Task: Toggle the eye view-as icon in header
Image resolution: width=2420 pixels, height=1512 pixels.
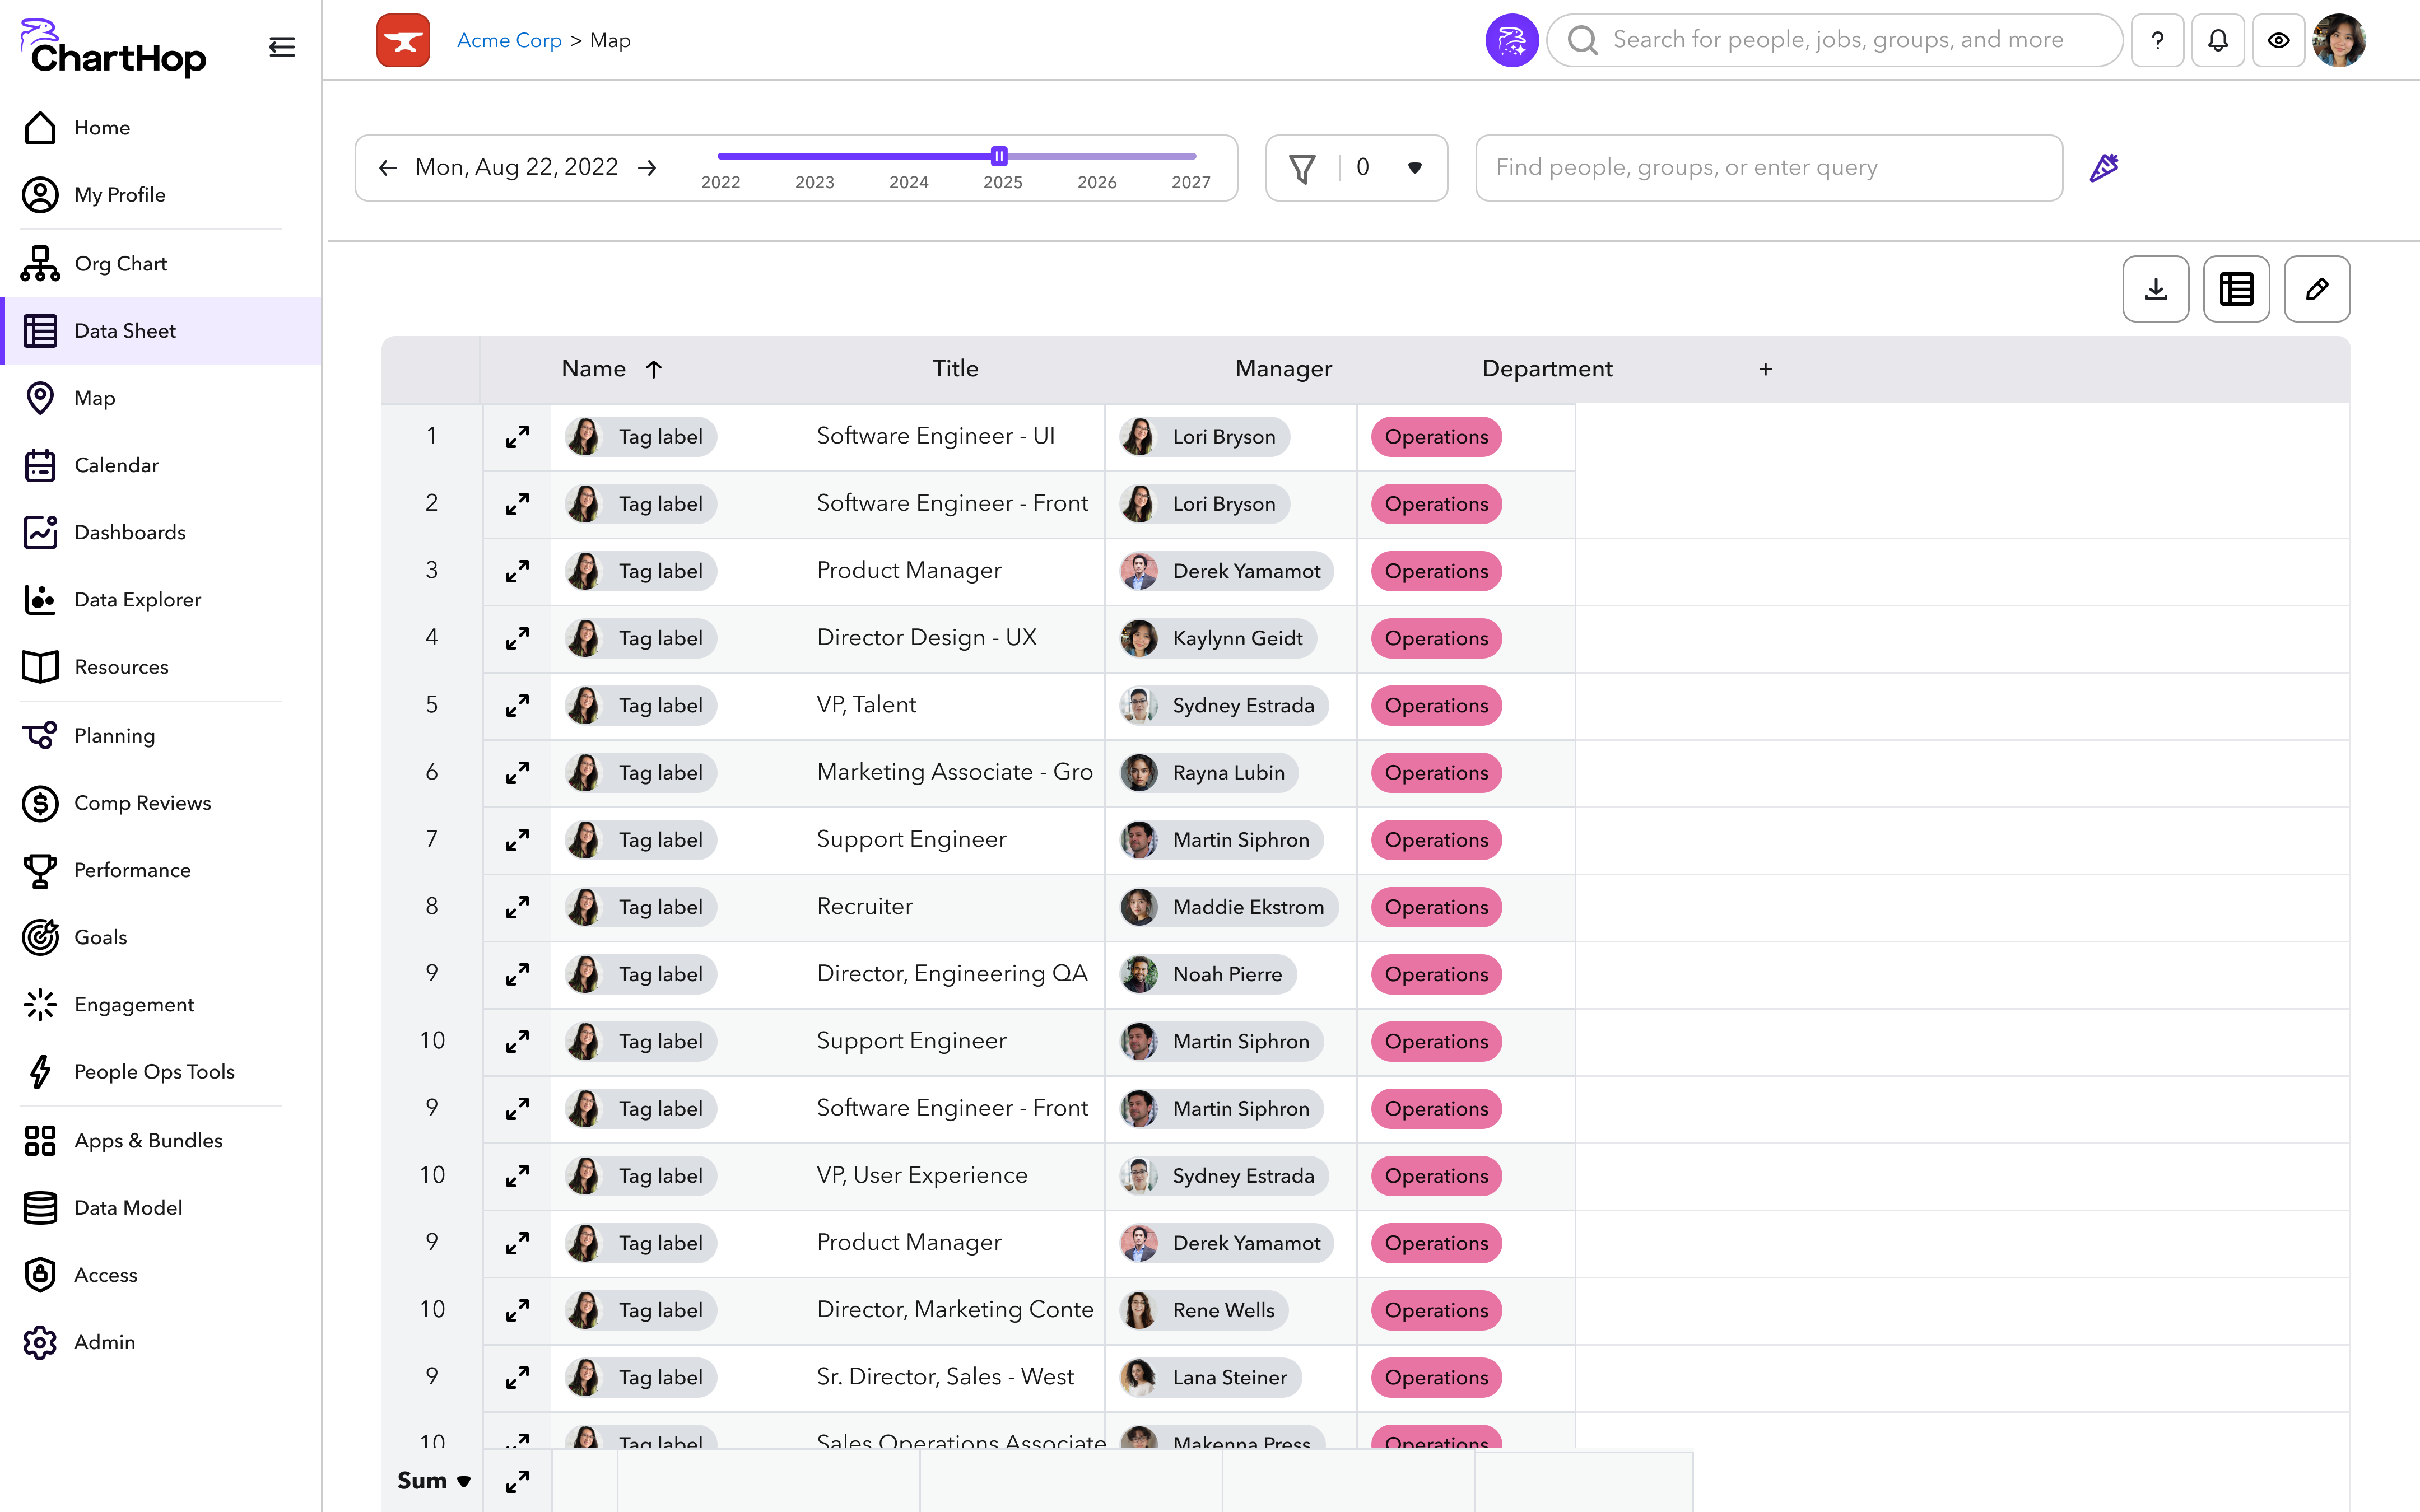Action: pyautogui.click(x=2278, y=40)
